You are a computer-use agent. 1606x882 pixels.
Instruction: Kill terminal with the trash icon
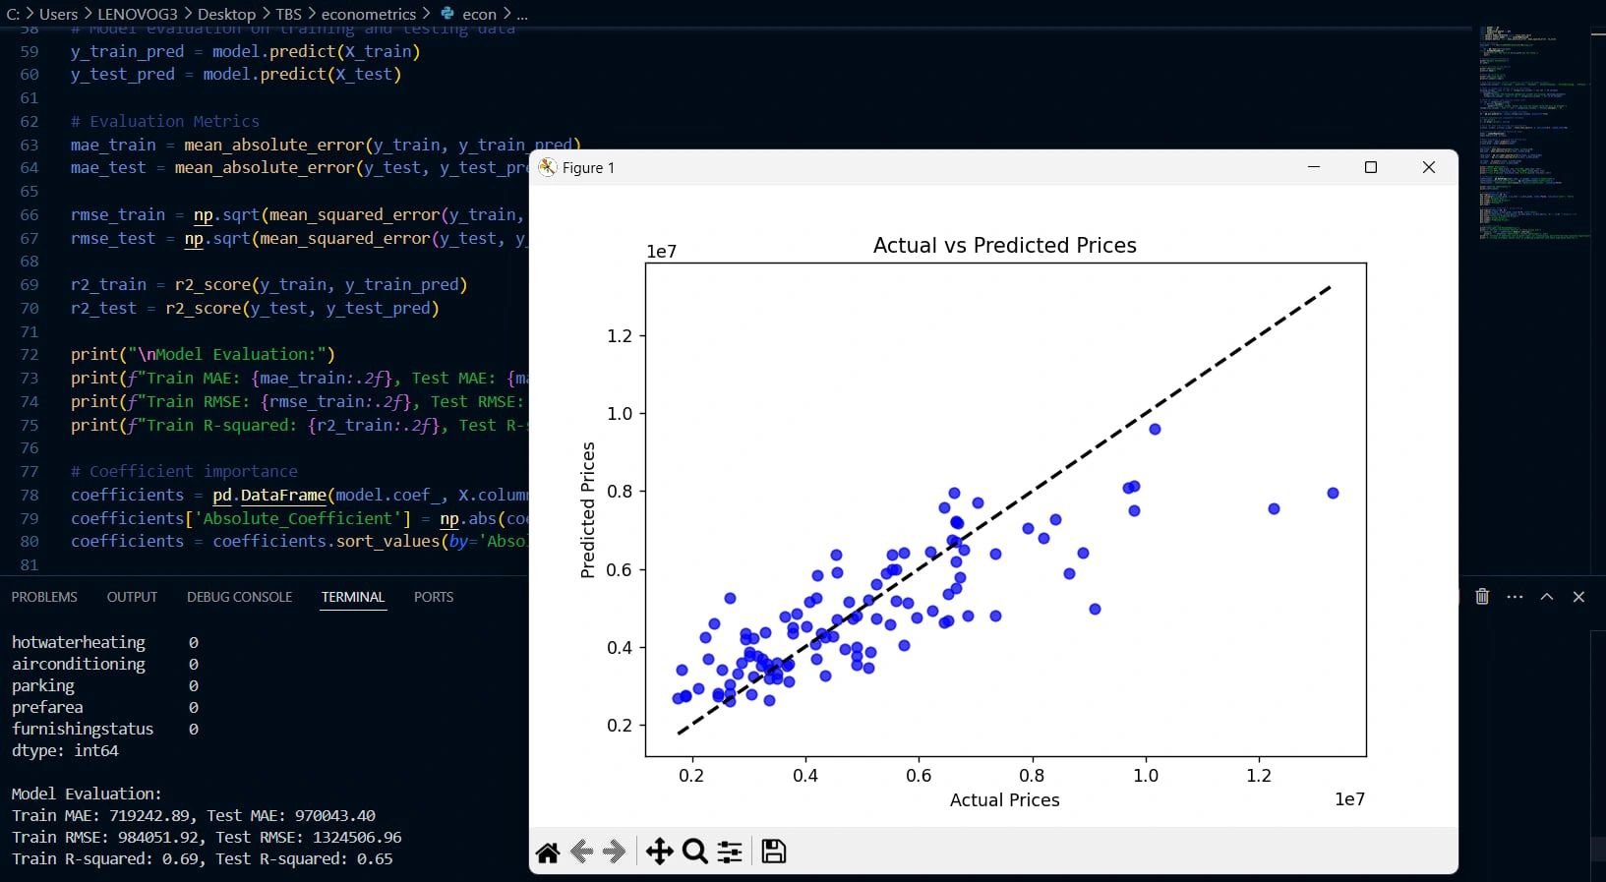(1482, 597)
